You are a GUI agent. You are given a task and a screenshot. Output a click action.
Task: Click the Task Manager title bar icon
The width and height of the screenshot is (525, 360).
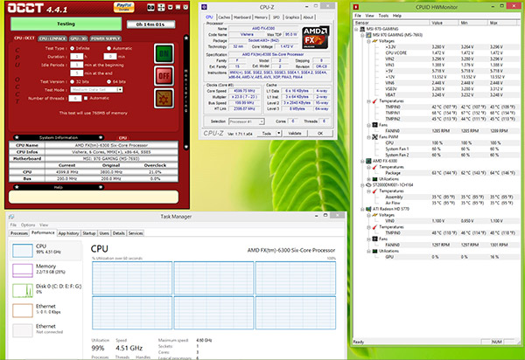click(x=11, y=217)
